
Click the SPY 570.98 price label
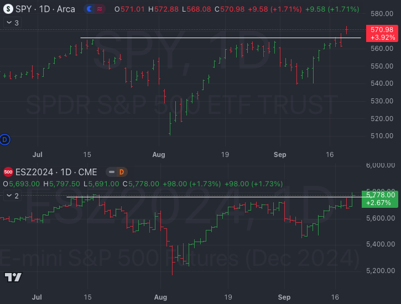[x=382, y=29]
